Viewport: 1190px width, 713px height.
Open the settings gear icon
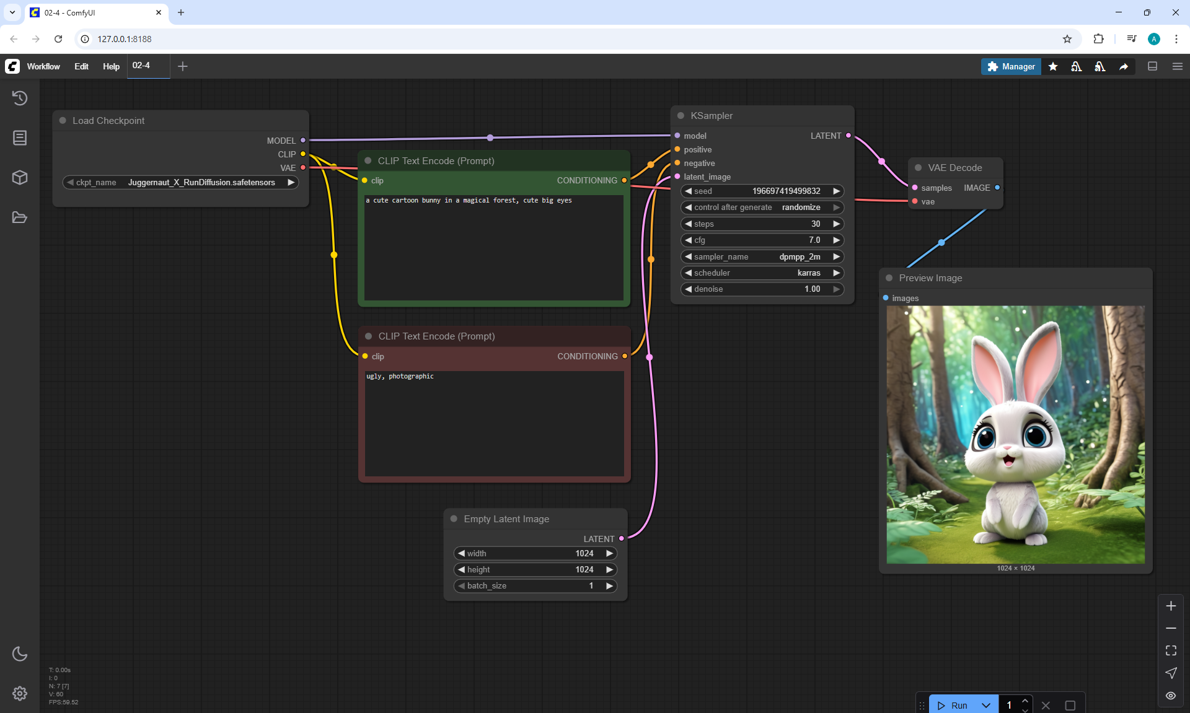(20, 693)
